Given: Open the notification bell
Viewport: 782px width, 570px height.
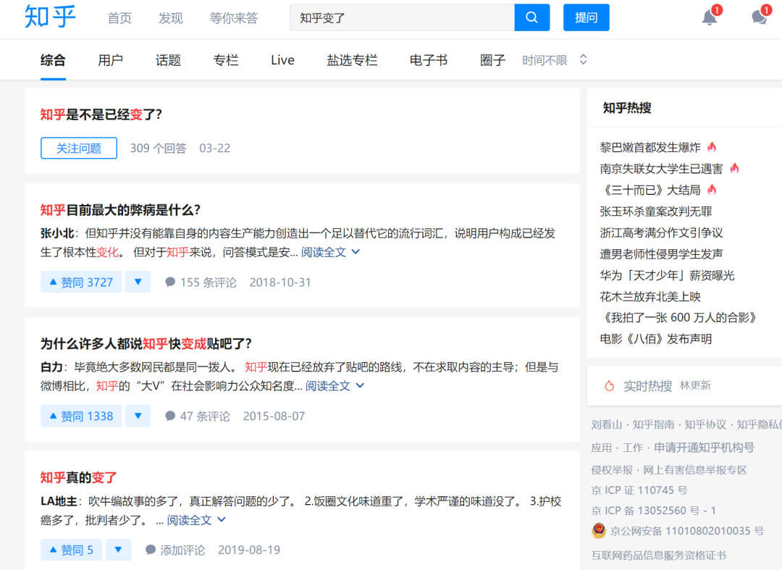Looking at the screenshot, I should (709, 17).
